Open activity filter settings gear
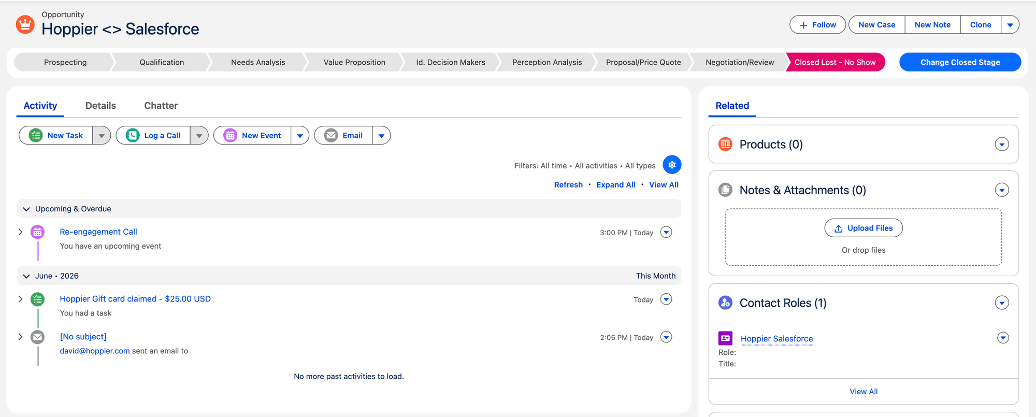Image resolution: width=1036 pixels, height=417 pixels. [672, 165]
